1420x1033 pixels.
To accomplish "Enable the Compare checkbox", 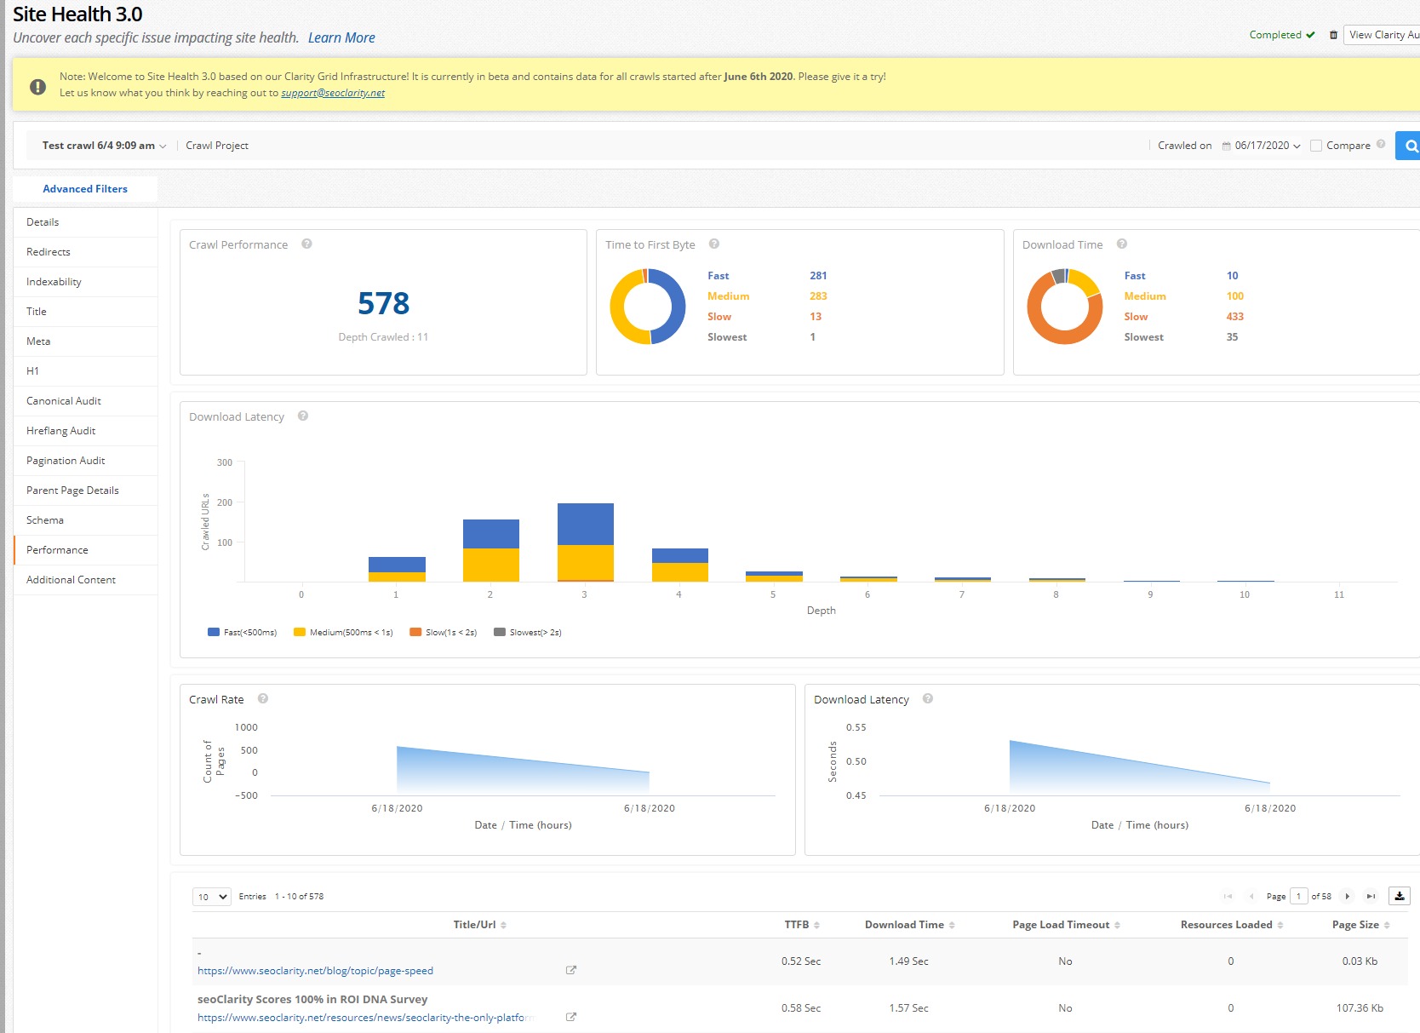I will pyautogui.click(x=1316, y=146).
